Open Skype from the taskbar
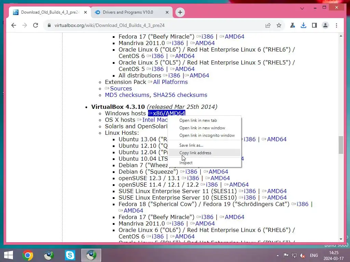Screen dimensions: 350x262 coord(70,255)
